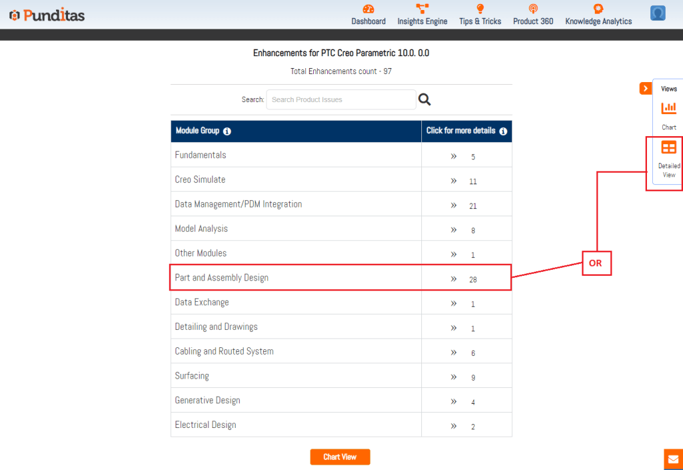The image size is (683, 470).
Task: Click the orange Chart View button
Action: coord(340,457)
